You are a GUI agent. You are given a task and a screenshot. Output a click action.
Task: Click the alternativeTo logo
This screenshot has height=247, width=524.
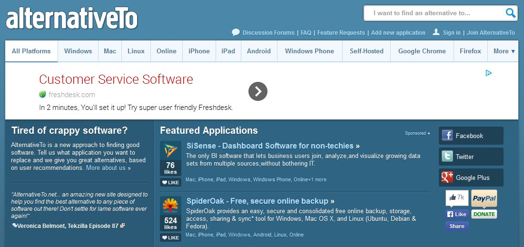tap(71, 19)
